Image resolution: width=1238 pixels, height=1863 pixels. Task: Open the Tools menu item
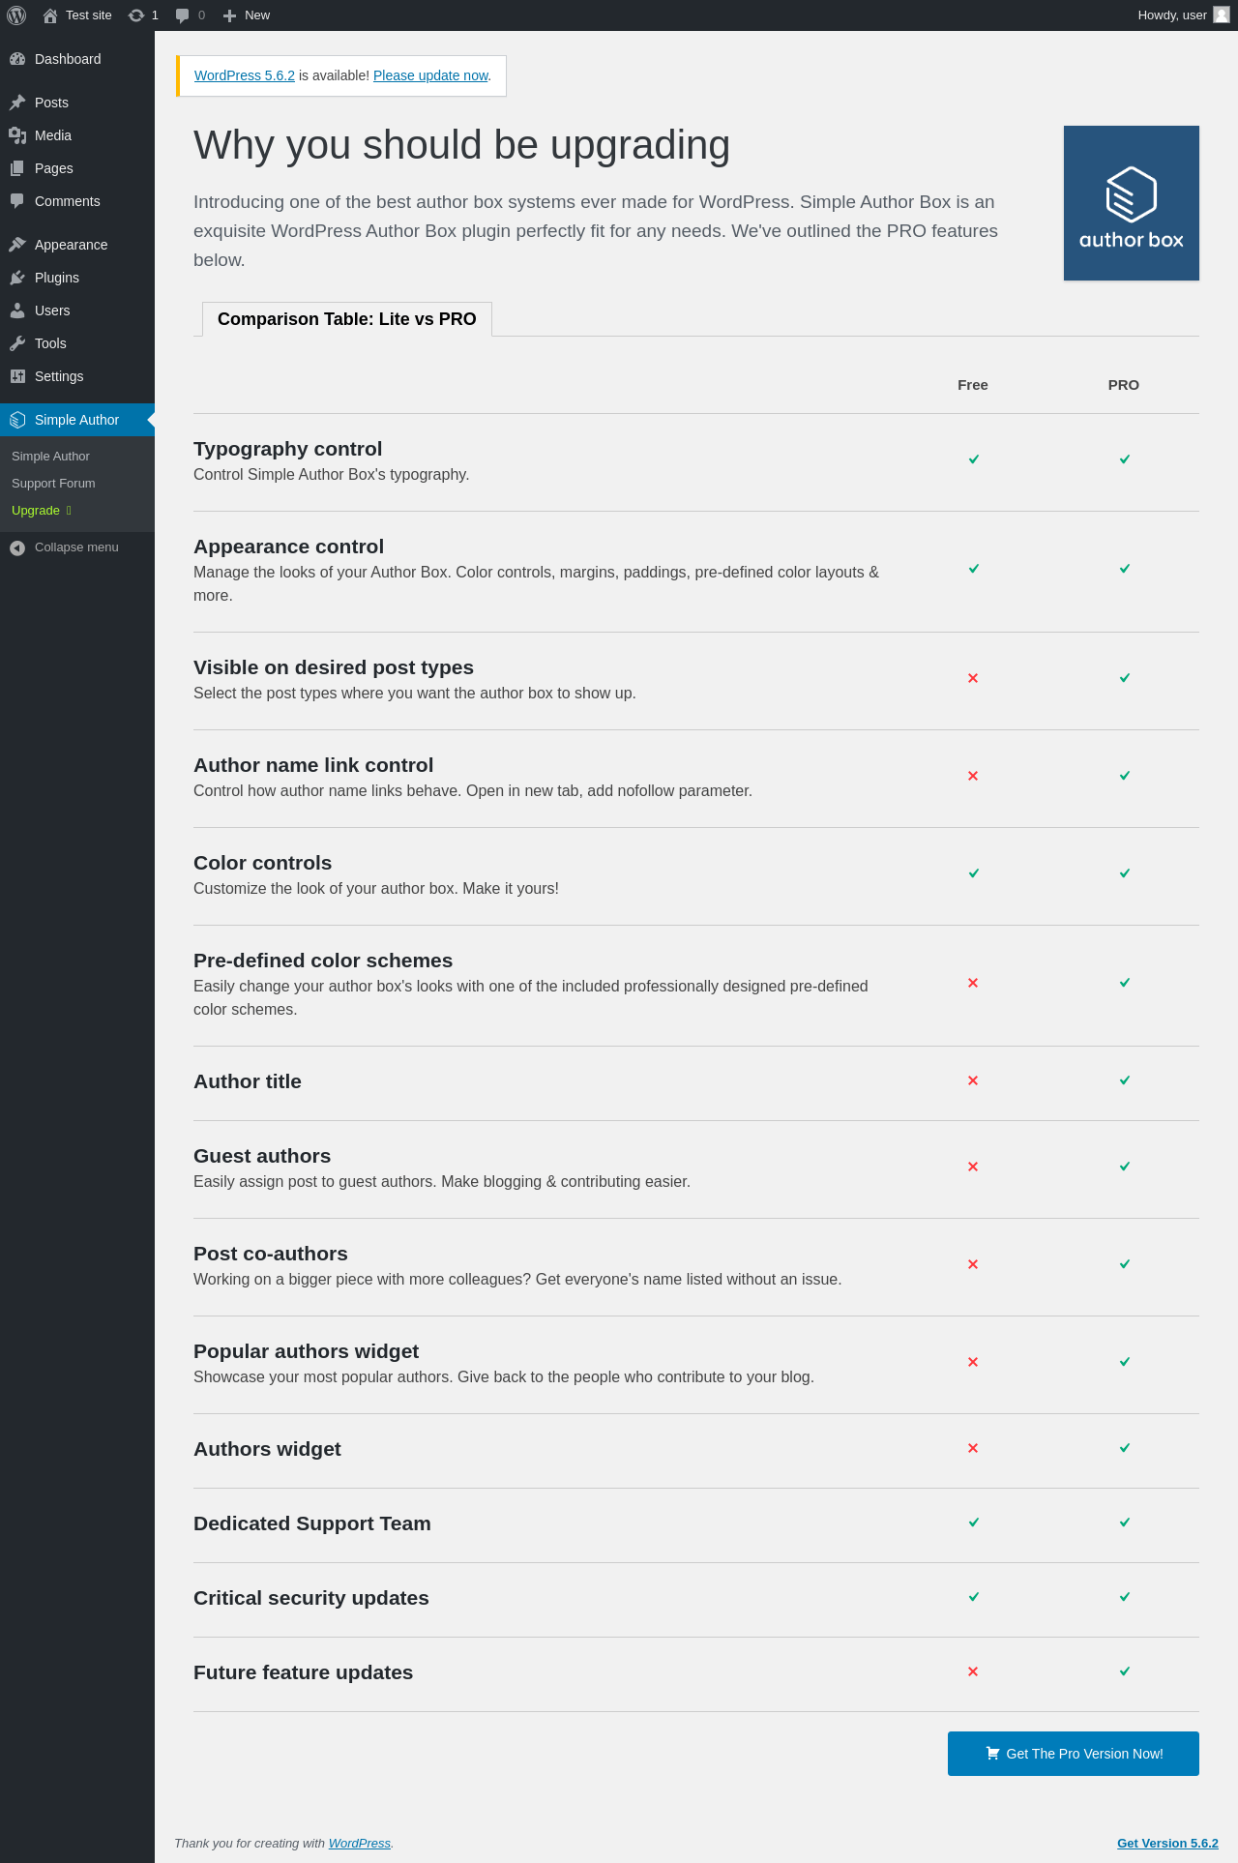pos(77,343)
